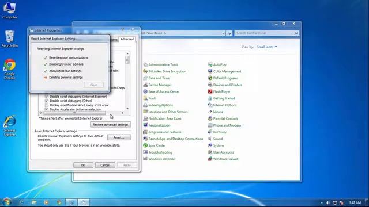Click Close in Reset Internet Explorer Settings dialog
The image size is (369, 207).
pos(93,85)
